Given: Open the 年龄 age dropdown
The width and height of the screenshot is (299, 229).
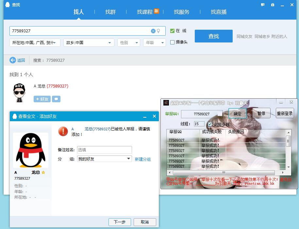Looking at the screenshot, I should 154,43.
